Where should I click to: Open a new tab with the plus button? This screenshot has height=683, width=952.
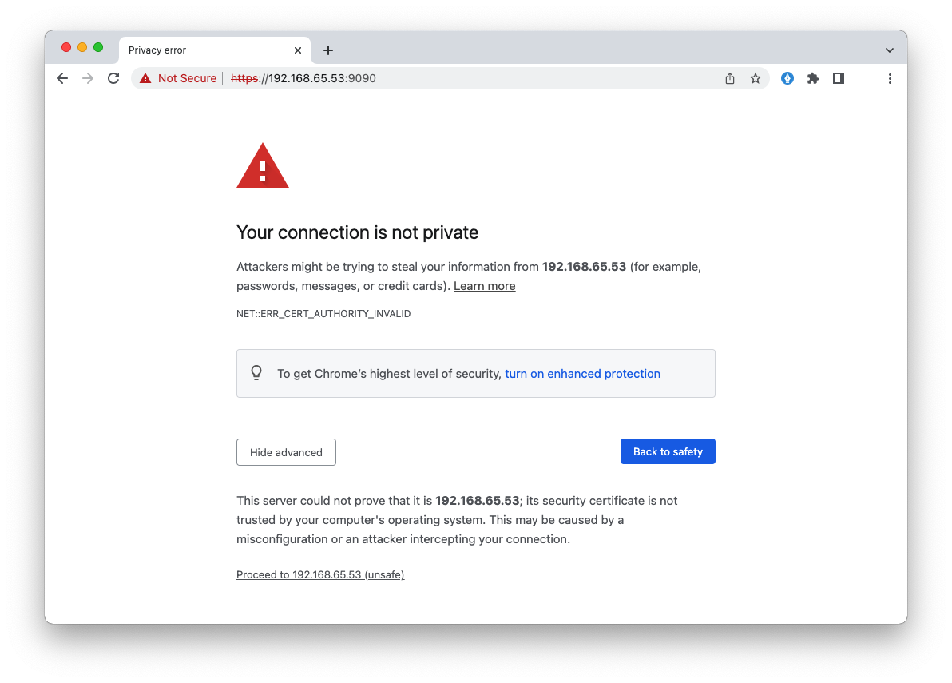(327, 50)
